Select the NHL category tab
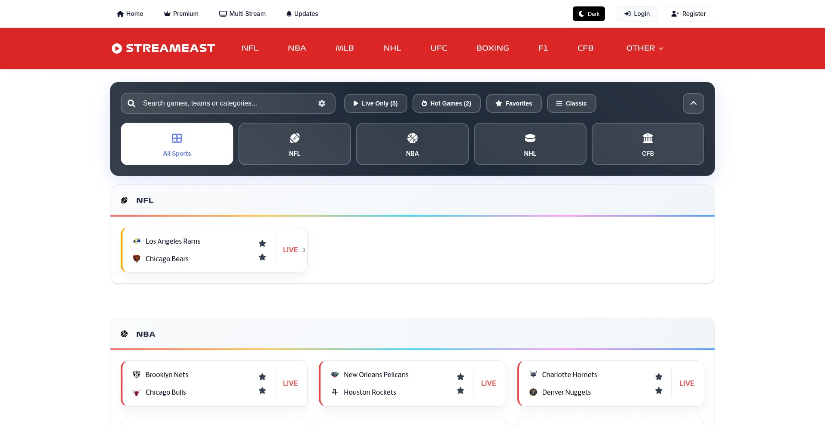Viewport: 825px width, 426px height. pos(530,144)
